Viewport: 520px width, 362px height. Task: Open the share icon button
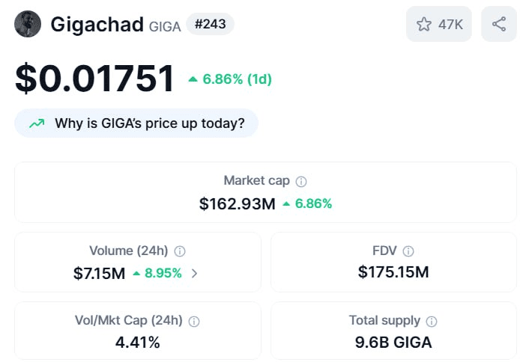pos(499,24)
